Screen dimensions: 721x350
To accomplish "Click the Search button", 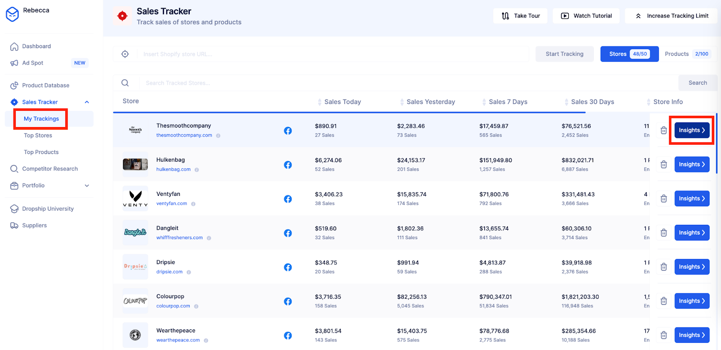I will pos(698,83).
